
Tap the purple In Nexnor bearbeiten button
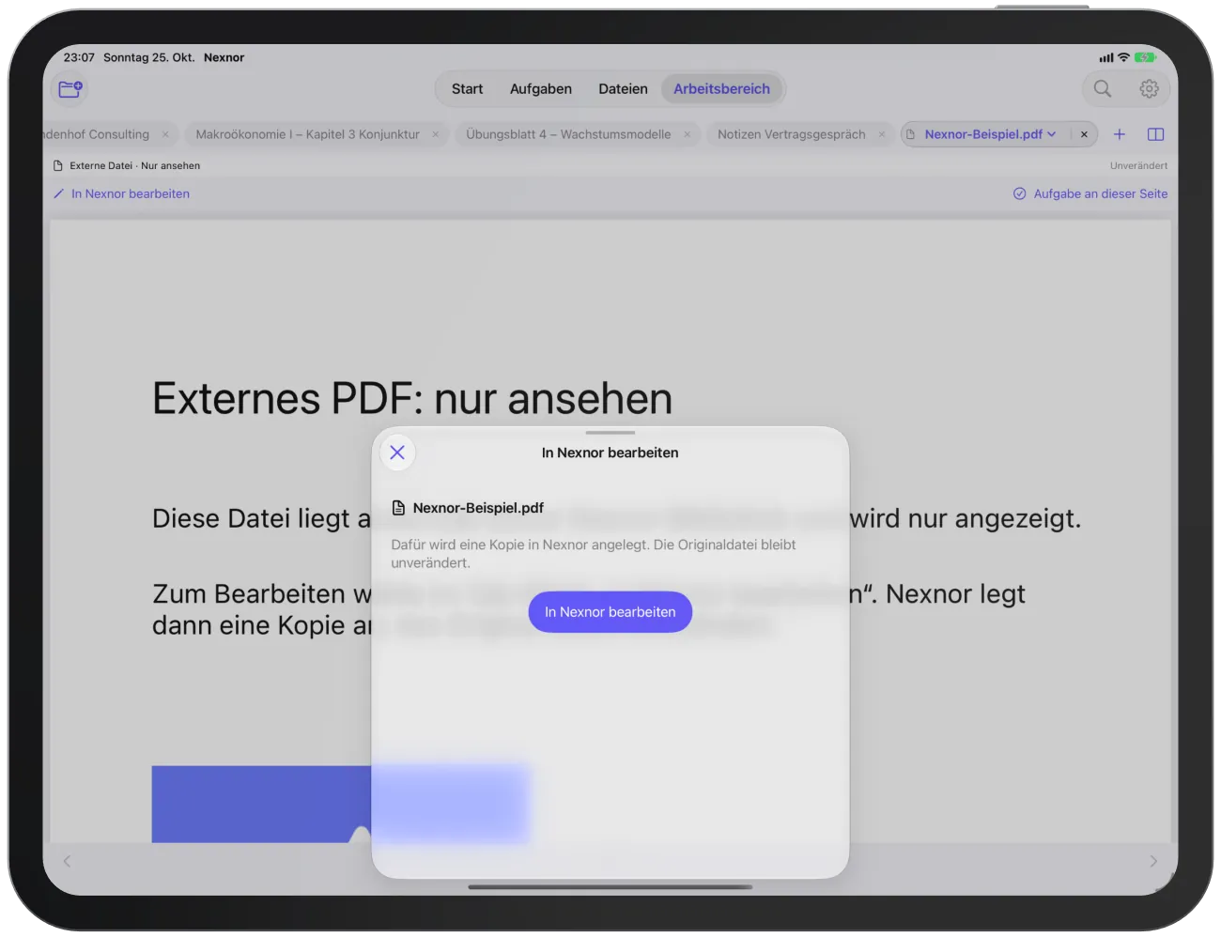pos(610,612)
